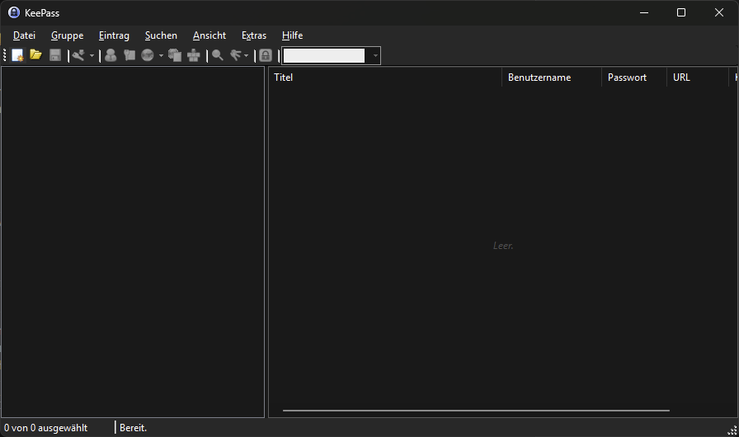
Task: Click the toolbar grip handle at far left
Action: click(5, 55)
